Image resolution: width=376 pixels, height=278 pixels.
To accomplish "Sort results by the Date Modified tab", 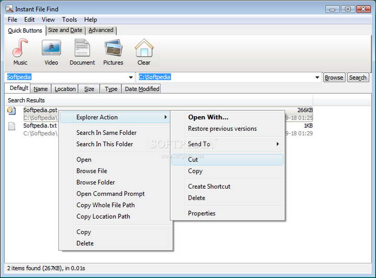I will (x=142, y=89).
